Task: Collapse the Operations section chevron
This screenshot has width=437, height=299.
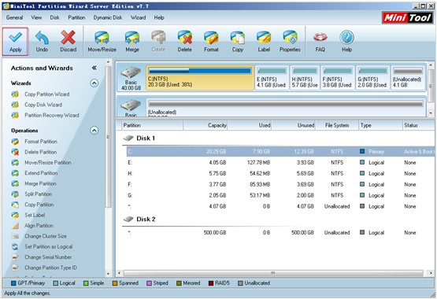Action: point(94,131)
